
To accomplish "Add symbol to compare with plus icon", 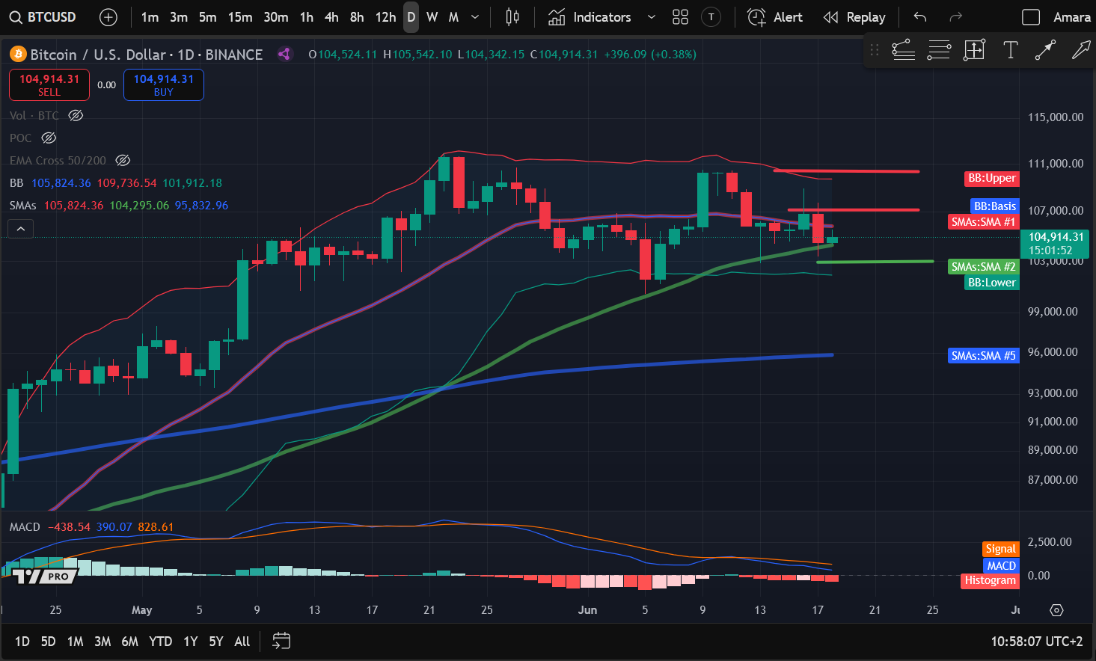I will 108,17.
